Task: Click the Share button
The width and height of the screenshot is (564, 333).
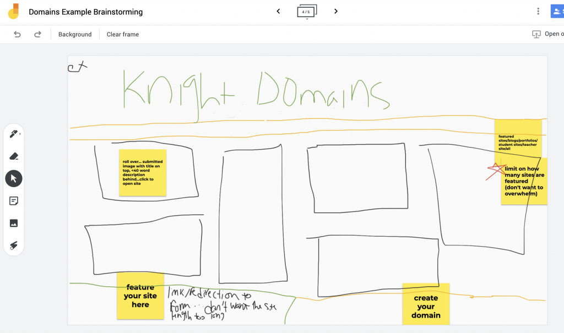Action: click(557, 12)
